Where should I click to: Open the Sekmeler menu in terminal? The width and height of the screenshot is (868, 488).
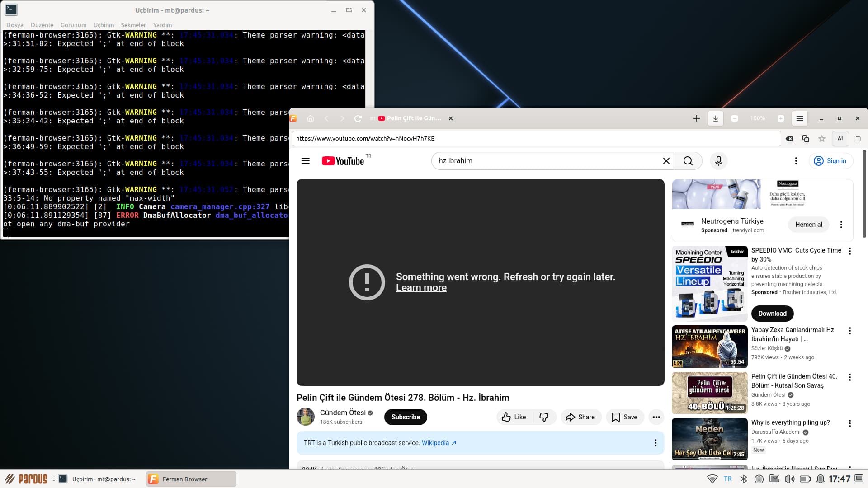(x=133, y=25)
